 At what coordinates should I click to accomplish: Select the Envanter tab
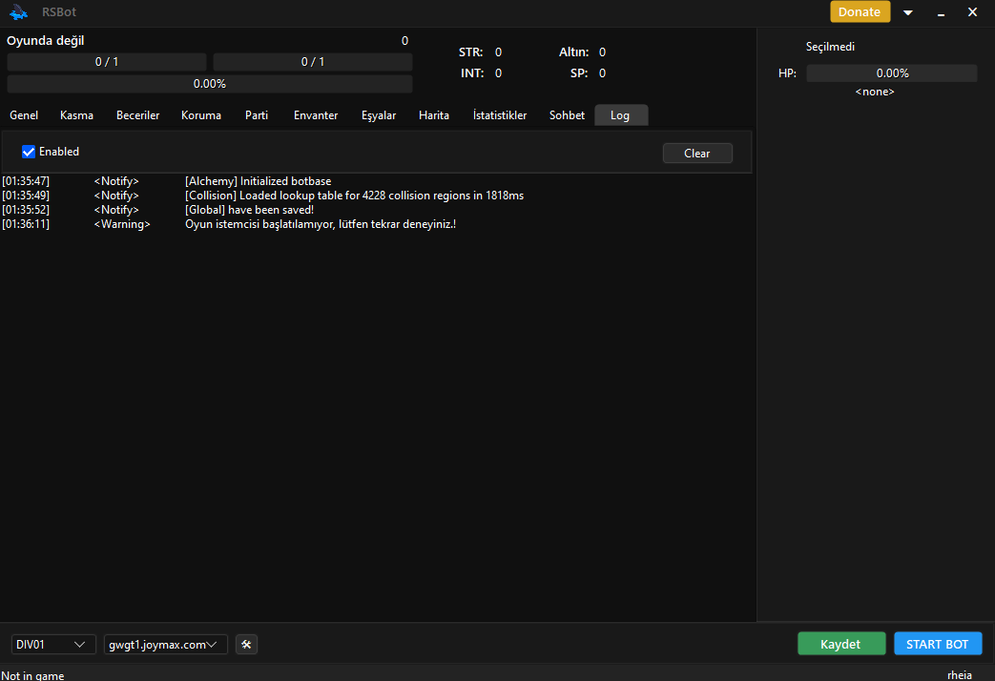pyautogui.click(x=316, y=114)
